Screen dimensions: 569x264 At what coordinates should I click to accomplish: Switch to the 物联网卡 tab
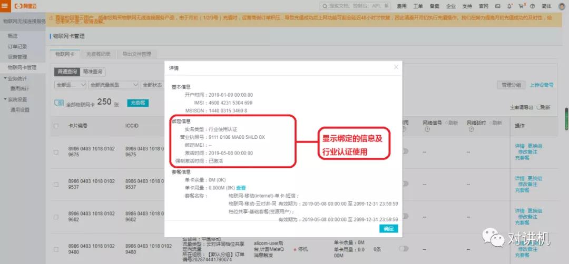(x=65, y=54)
